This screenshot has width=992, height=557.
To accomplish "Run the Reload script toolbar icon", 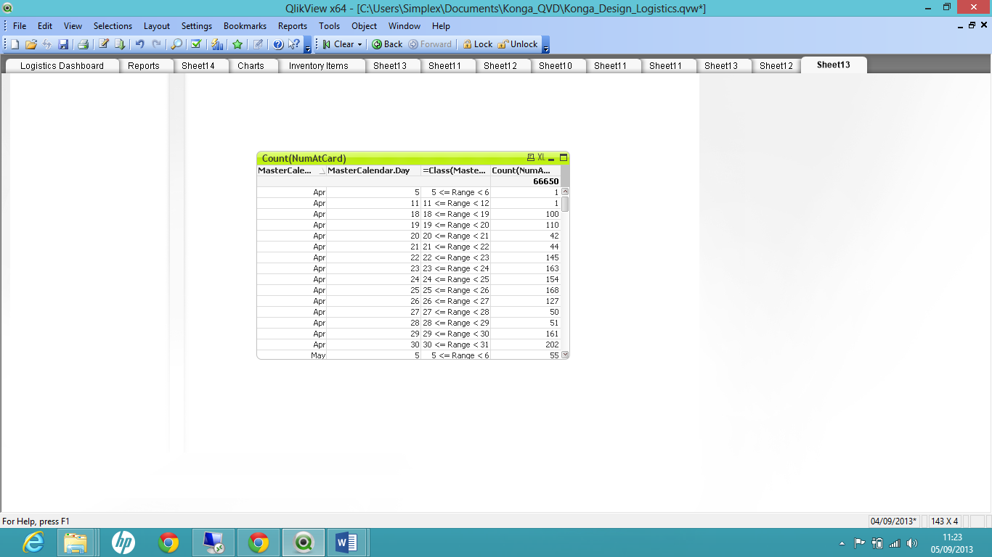I will point(120,44).
